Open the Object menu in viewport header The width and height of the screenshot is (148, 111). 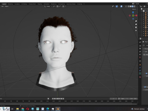point(7,6)
